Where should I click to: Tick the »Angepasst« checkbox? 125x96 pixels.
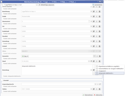pyautogui.click(x=97, y=71)
